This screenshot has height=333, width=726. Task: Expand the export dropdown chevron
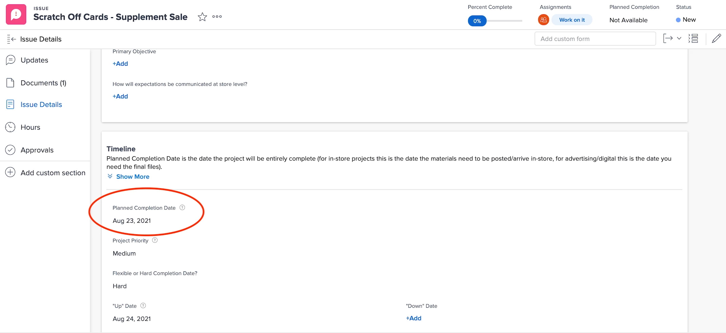coord(679,39)
